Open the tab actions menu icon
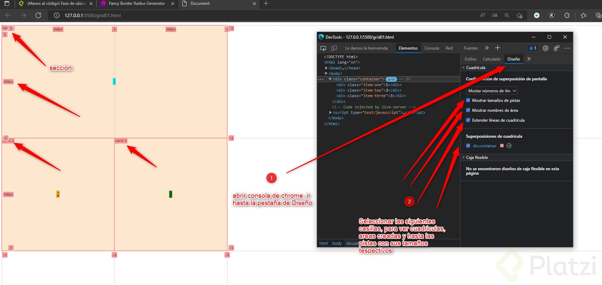The width and height of the screenshot is (602, 285). click(x=7, y=3)
